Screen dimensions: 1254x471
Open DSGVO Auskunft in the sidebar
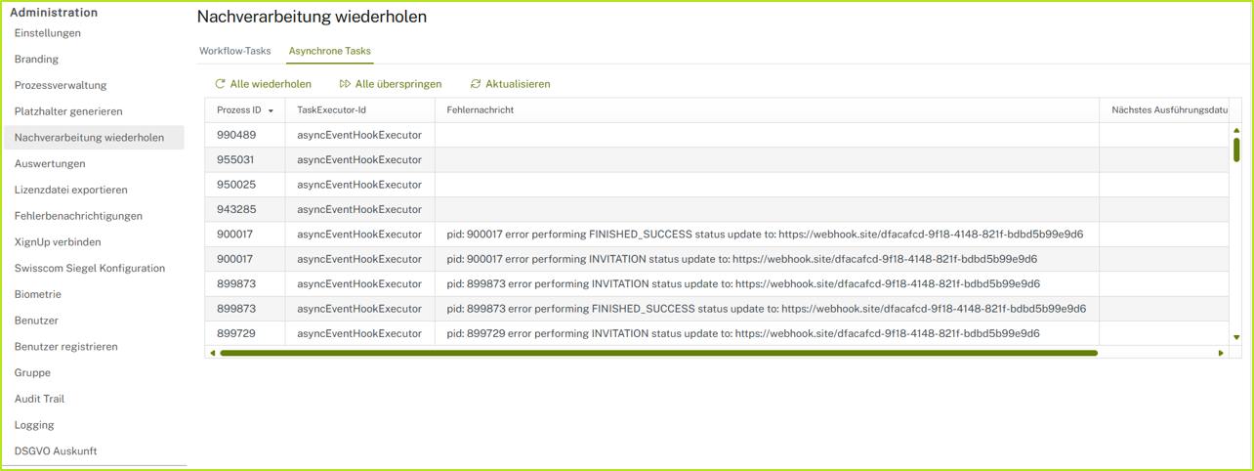(56, 451)
